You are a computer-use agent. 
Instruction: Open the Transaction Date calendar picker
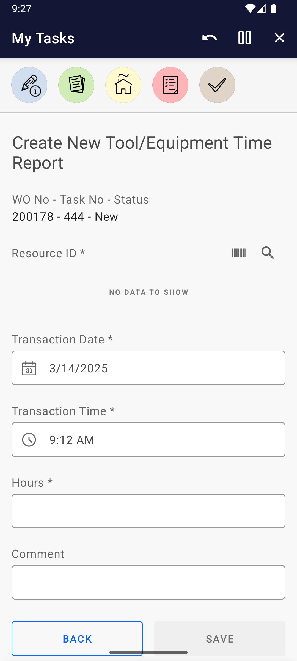tap(29, 368)
